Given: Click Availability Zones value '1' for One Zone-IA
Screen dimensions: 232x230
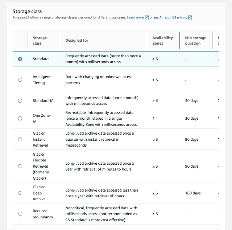Looking at the screenshot, I should coord(153,119).
